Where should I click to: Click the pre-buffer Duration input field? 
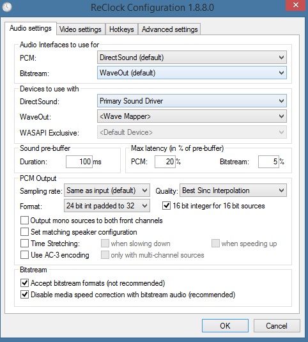pos(79,162)
